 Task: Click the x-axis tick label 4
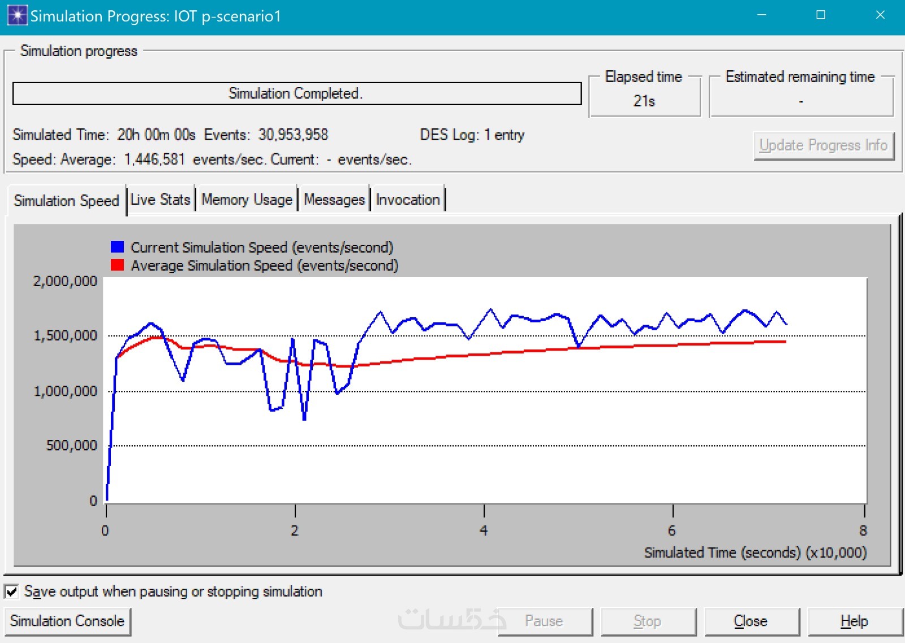pyautogui.click(x=484, y=530)
